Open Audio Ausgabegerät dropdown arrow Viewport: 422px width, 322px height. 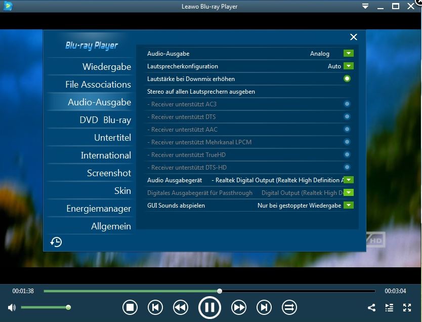tap(349, 180)
